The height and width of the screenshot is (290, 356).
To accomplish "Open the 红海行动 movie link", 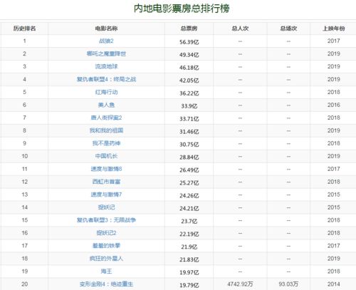I will [x=106, y=92].
